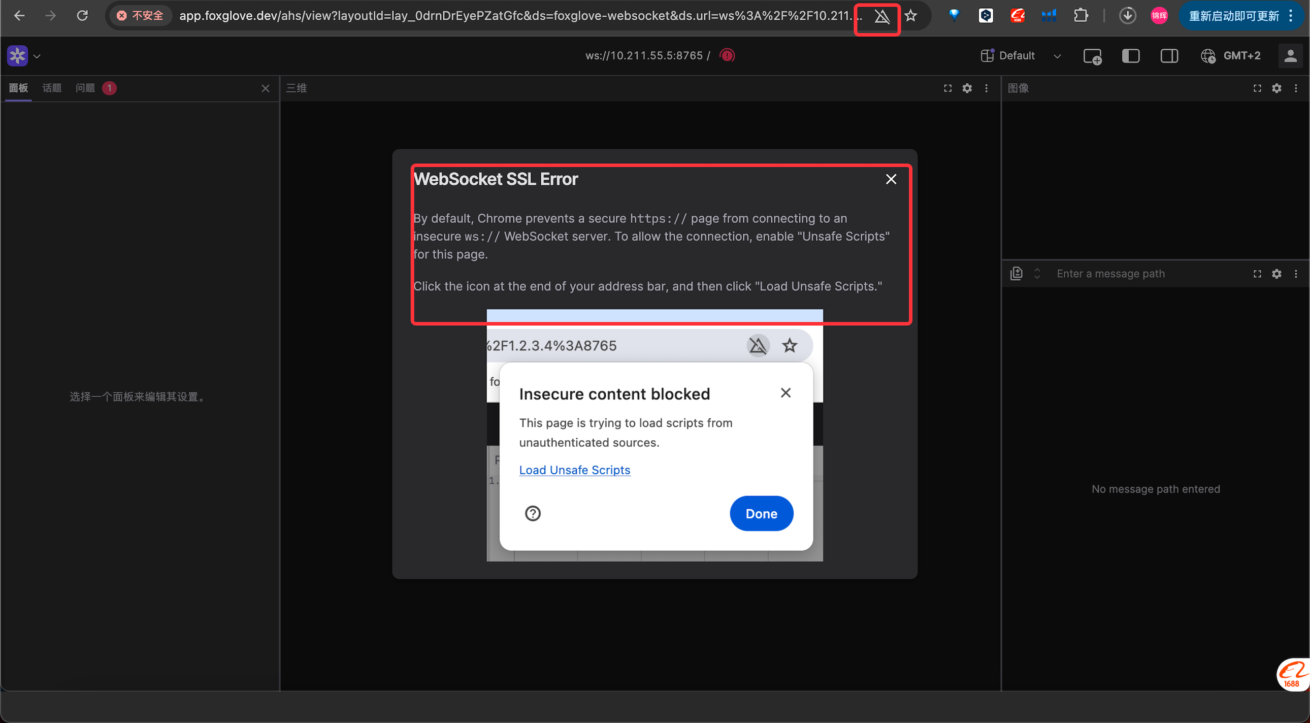Bookmark this page with the star icon

pyautogui.click(x=911, y=16)
